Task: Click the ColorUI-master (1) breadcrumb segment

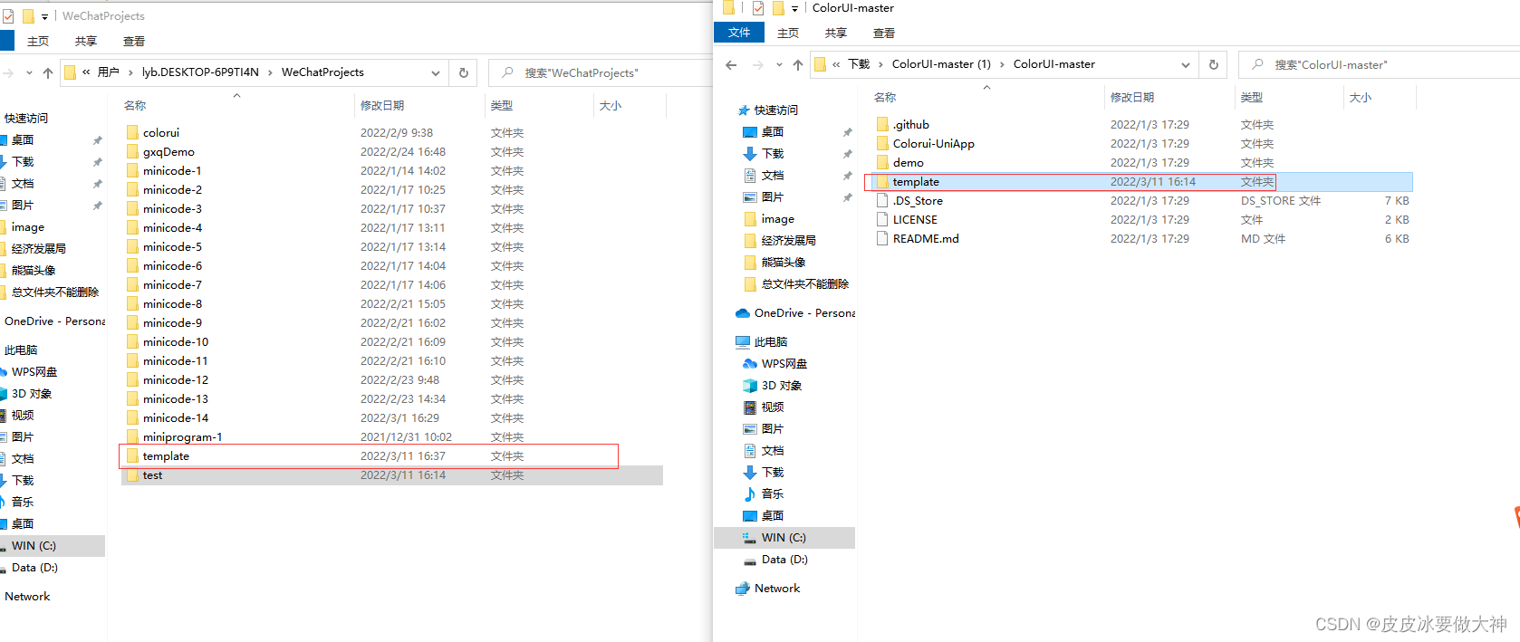Action: (x=941, y=64)
